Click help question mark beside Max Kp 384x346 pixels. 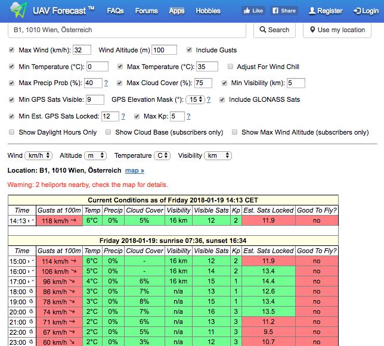click(188, 116)
